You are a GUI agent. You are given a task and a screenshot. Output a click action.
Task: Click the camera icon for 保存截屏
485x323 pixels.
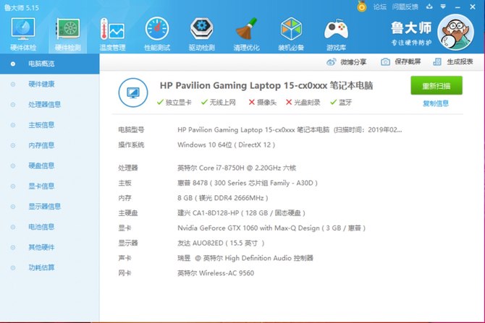(x=385, y=61)
